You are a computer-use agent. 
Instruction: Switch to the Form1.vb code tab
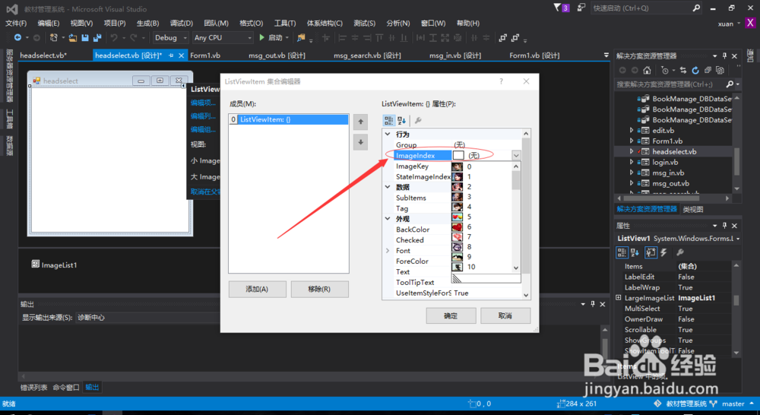point(205,55)
